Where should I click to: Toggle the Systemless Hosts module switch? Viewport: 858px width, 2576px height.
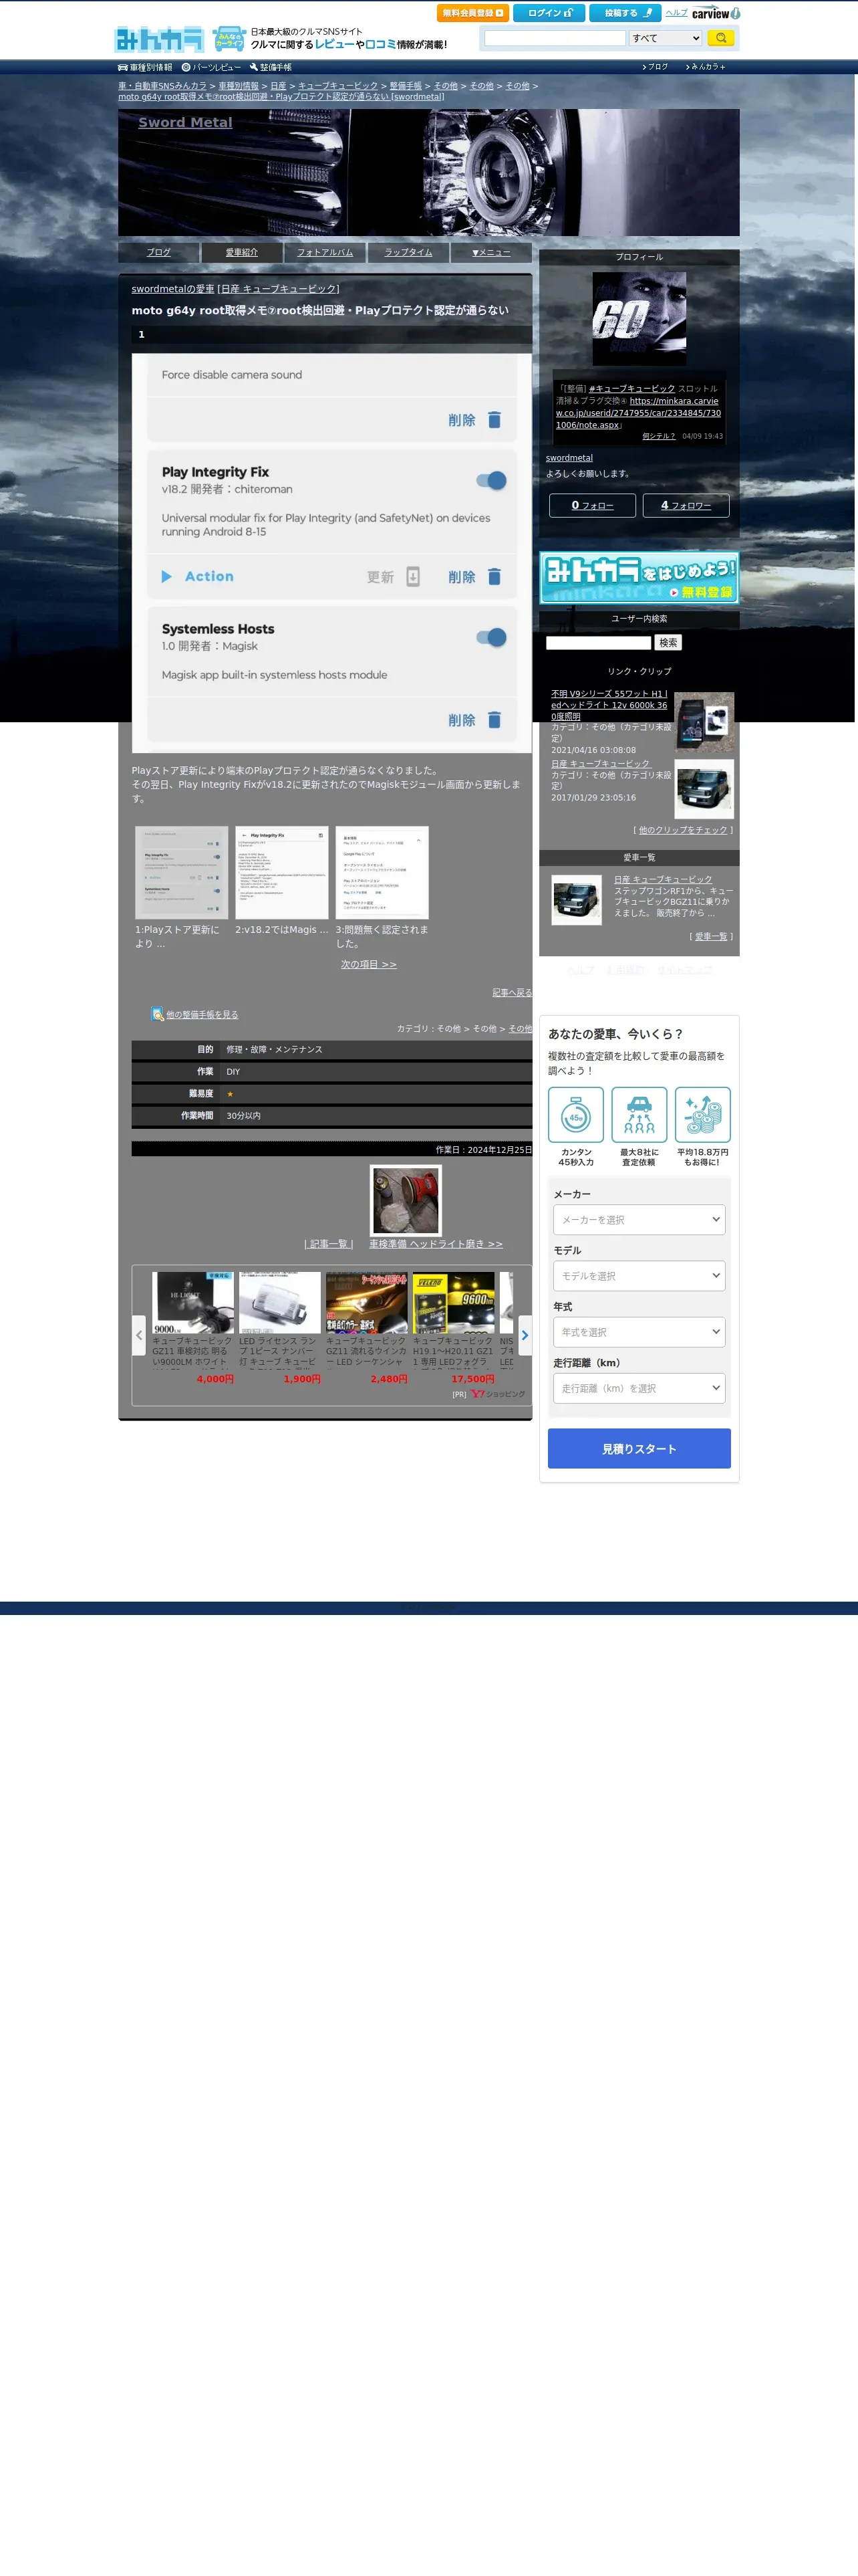coord(491,638)
